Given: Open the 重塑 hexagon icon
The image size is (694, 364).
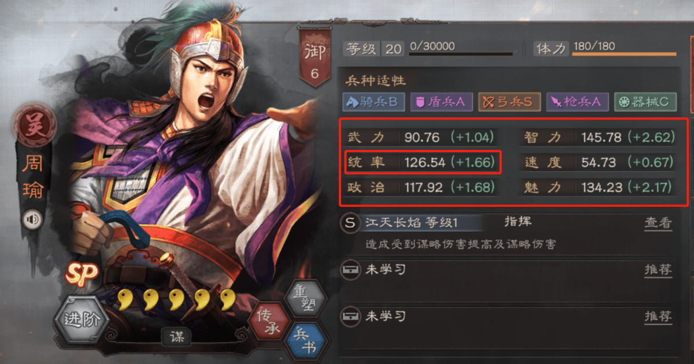Looking at the screenshot, I should click(307, 297).
